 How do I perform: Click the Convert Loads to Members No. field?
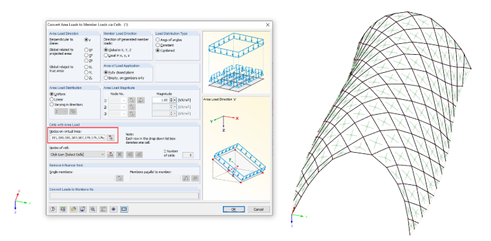point(124,195)
